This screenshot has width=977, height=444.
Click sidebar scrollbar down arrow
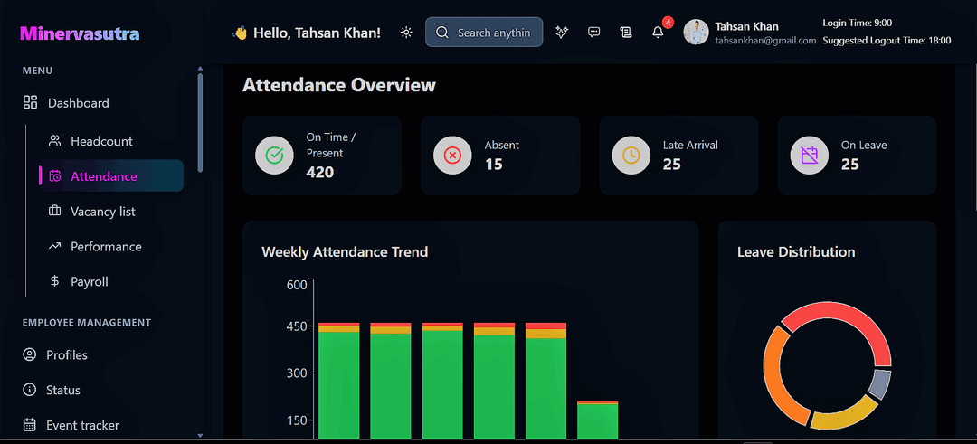[200, 435]
